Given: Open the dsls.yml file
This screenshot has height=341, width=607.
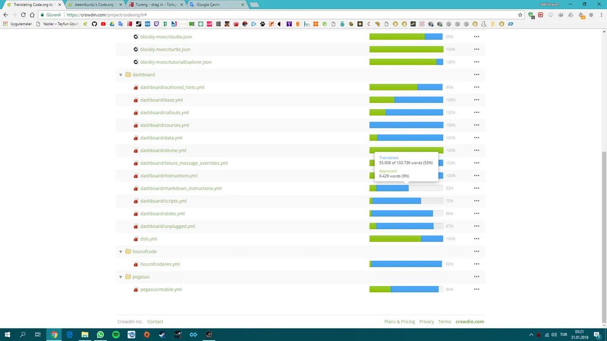Looking at the screenshot, I should 148,239.
